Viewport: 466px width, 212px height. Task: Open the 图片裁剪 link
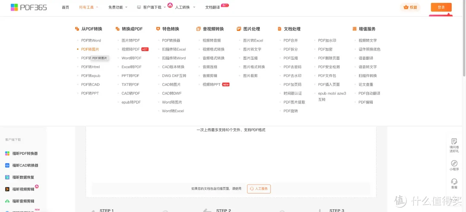[x=250, y=76]
